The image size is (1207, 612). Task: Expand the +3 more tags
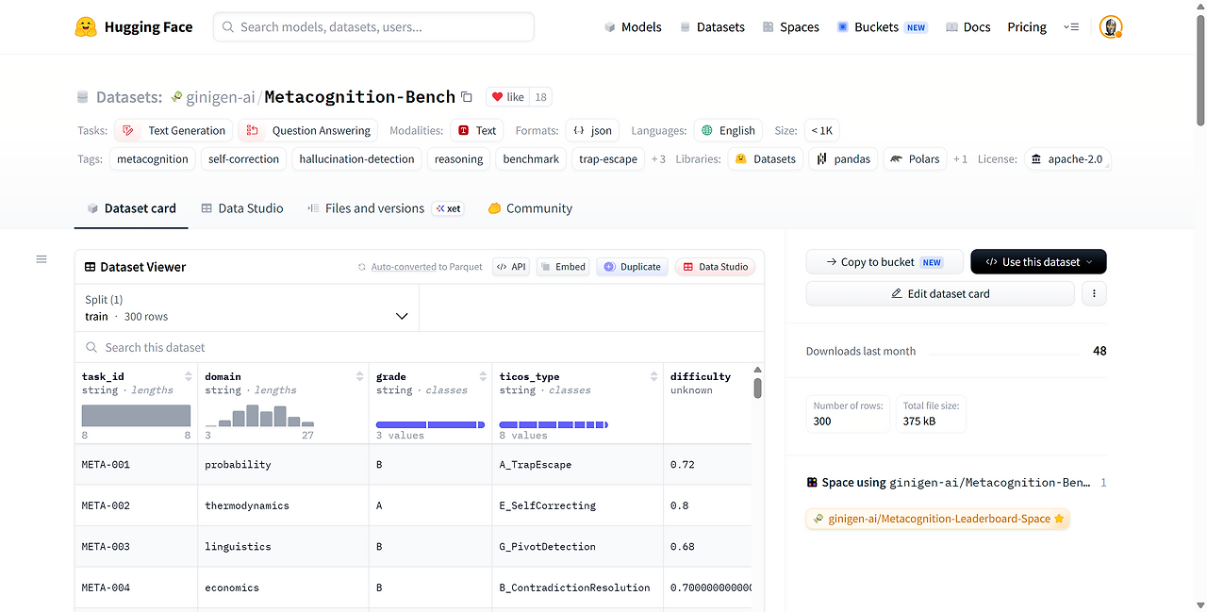tap(658, 159)
